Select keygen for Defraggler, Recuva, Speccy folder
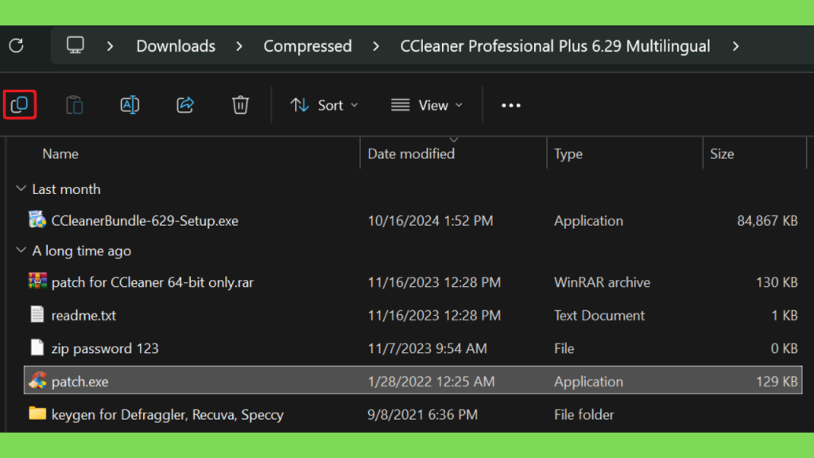Viewport: 814px width, 458px height. point(168,415)
